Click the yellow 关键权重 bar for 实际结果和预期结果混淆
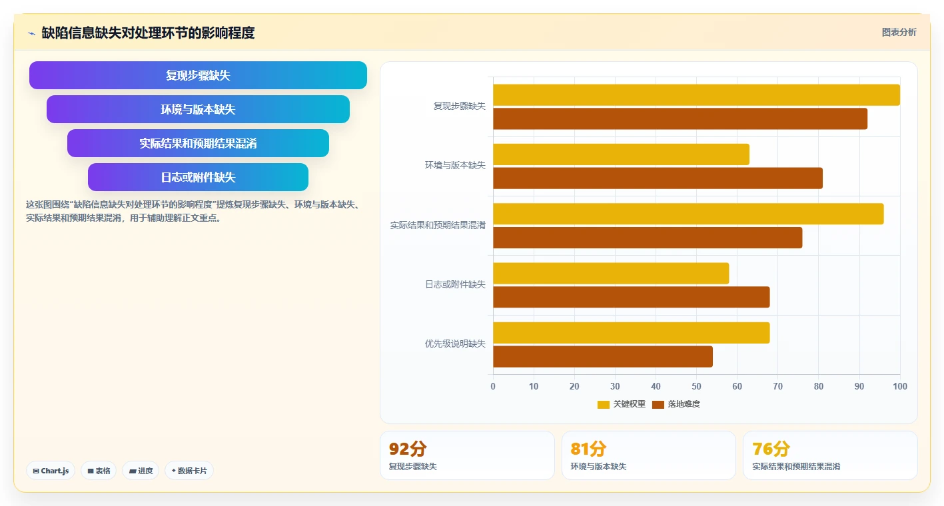This screenshot has width=944, height=506. tap(688, 214)
